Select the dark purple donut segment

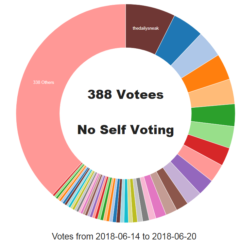coord(192,174)
